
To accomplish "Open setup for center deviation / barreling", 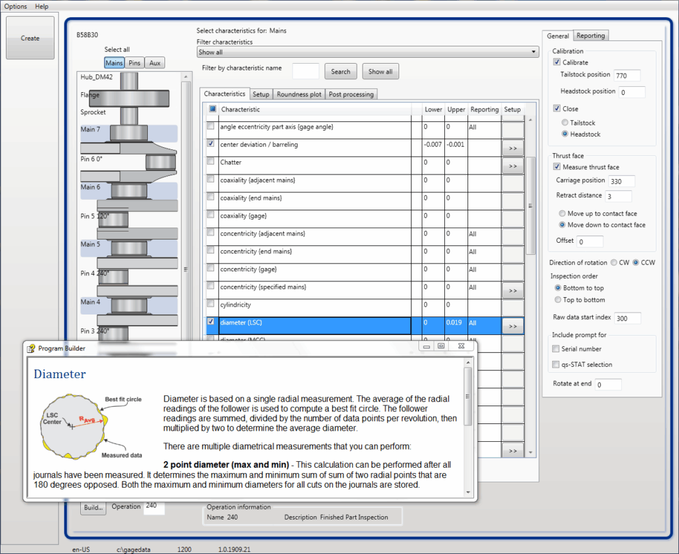I will (512, 147).
